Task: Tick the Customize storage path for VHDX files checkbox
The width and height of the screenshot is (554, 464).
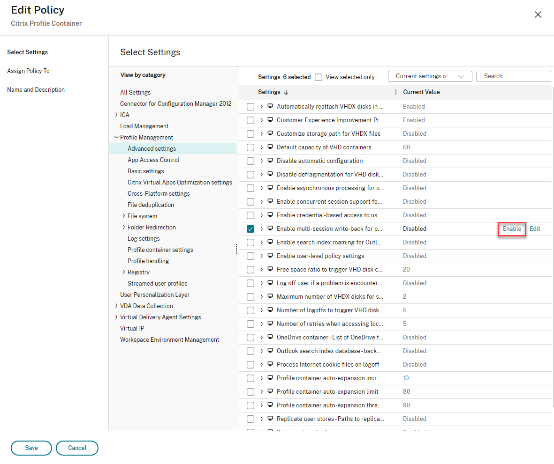Action: tap(250, 134)
